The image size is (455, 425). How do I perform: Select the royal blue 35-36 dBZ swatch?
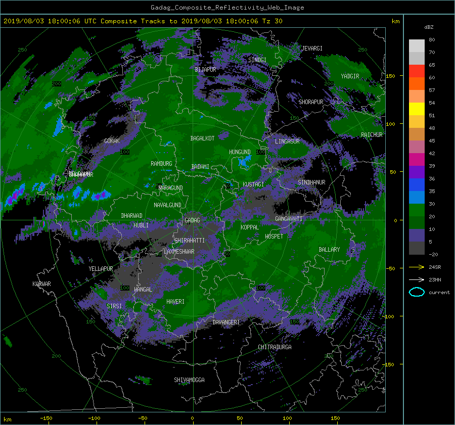[x=417, y=185]
